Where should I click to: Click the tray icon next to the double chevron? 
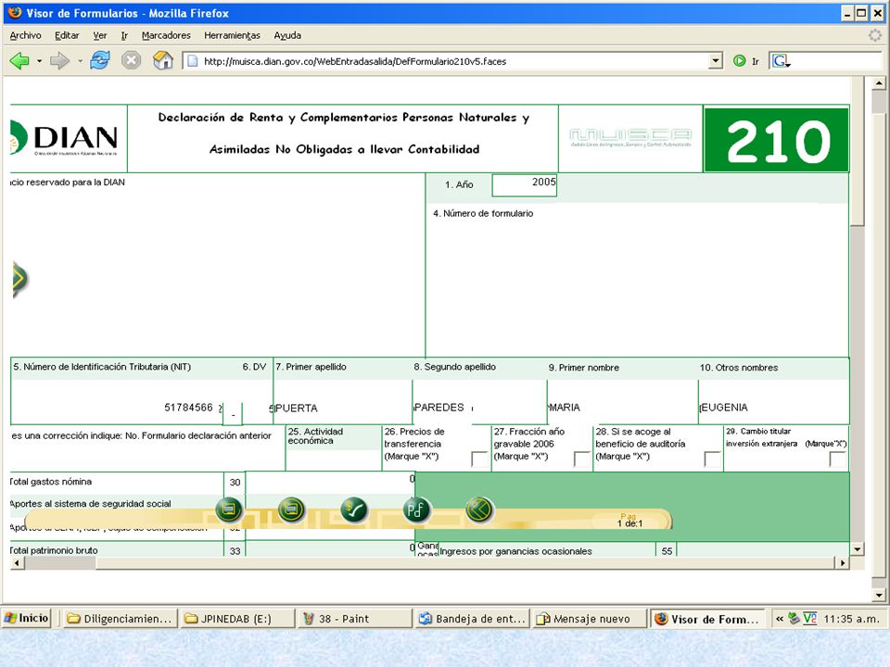(795, 618)
